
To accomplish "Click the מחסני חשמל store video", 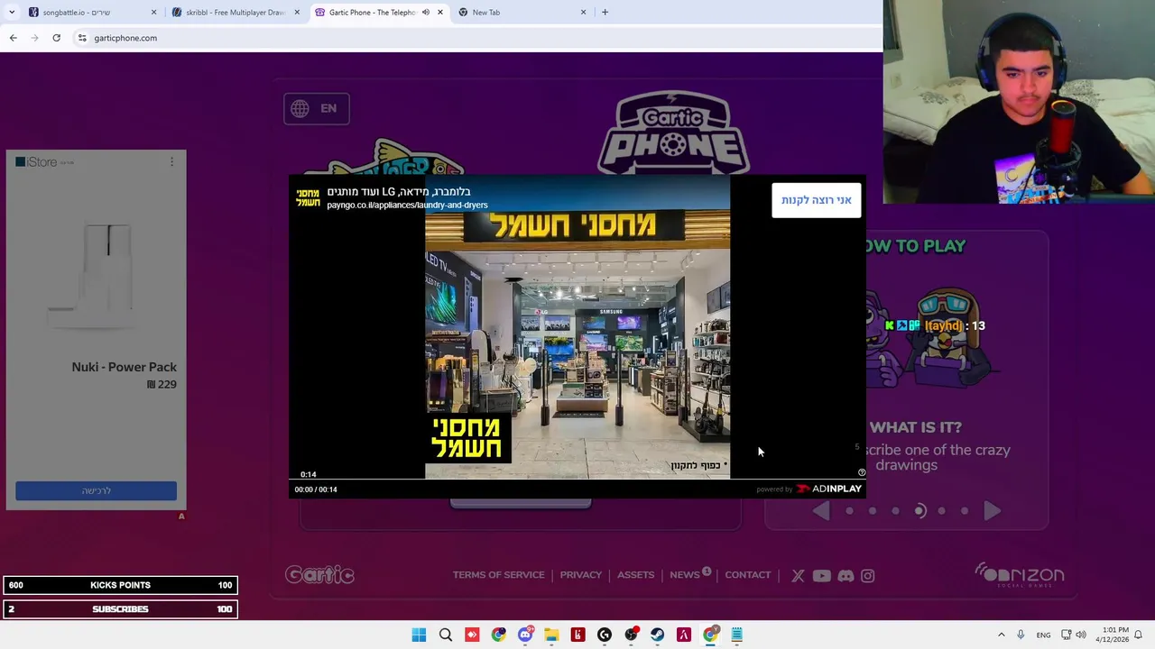I will coord(577,326).
